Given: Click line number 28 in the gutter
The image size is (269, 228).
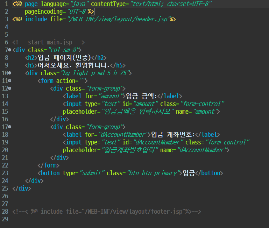Looking at the screenshot, I should (5, 212).
